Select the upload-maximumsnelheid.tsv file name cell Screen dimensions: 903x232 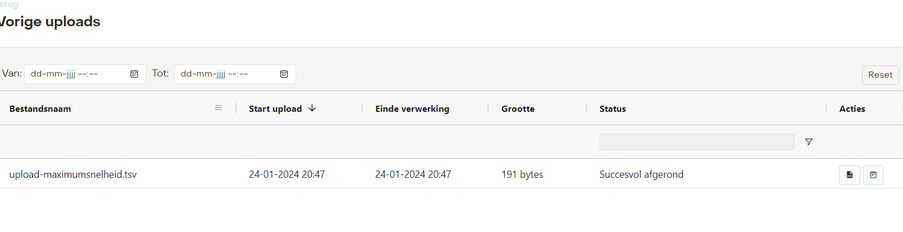point(73,174)
